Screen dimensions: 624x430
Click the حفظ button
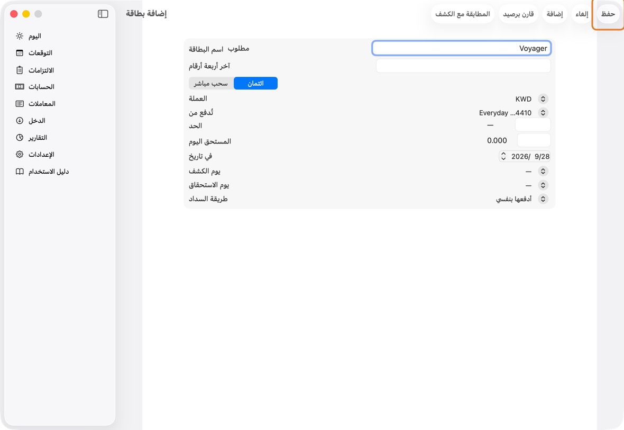[608, 14]
